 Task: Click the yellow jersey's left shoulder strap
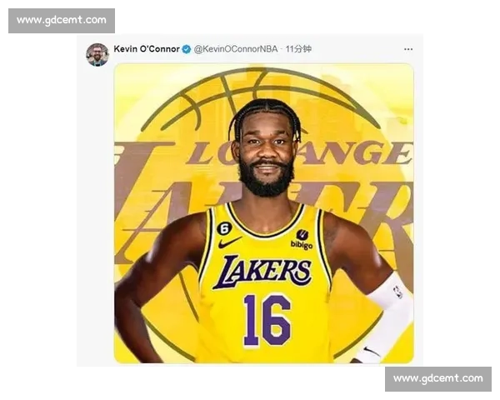pos(214,217)
